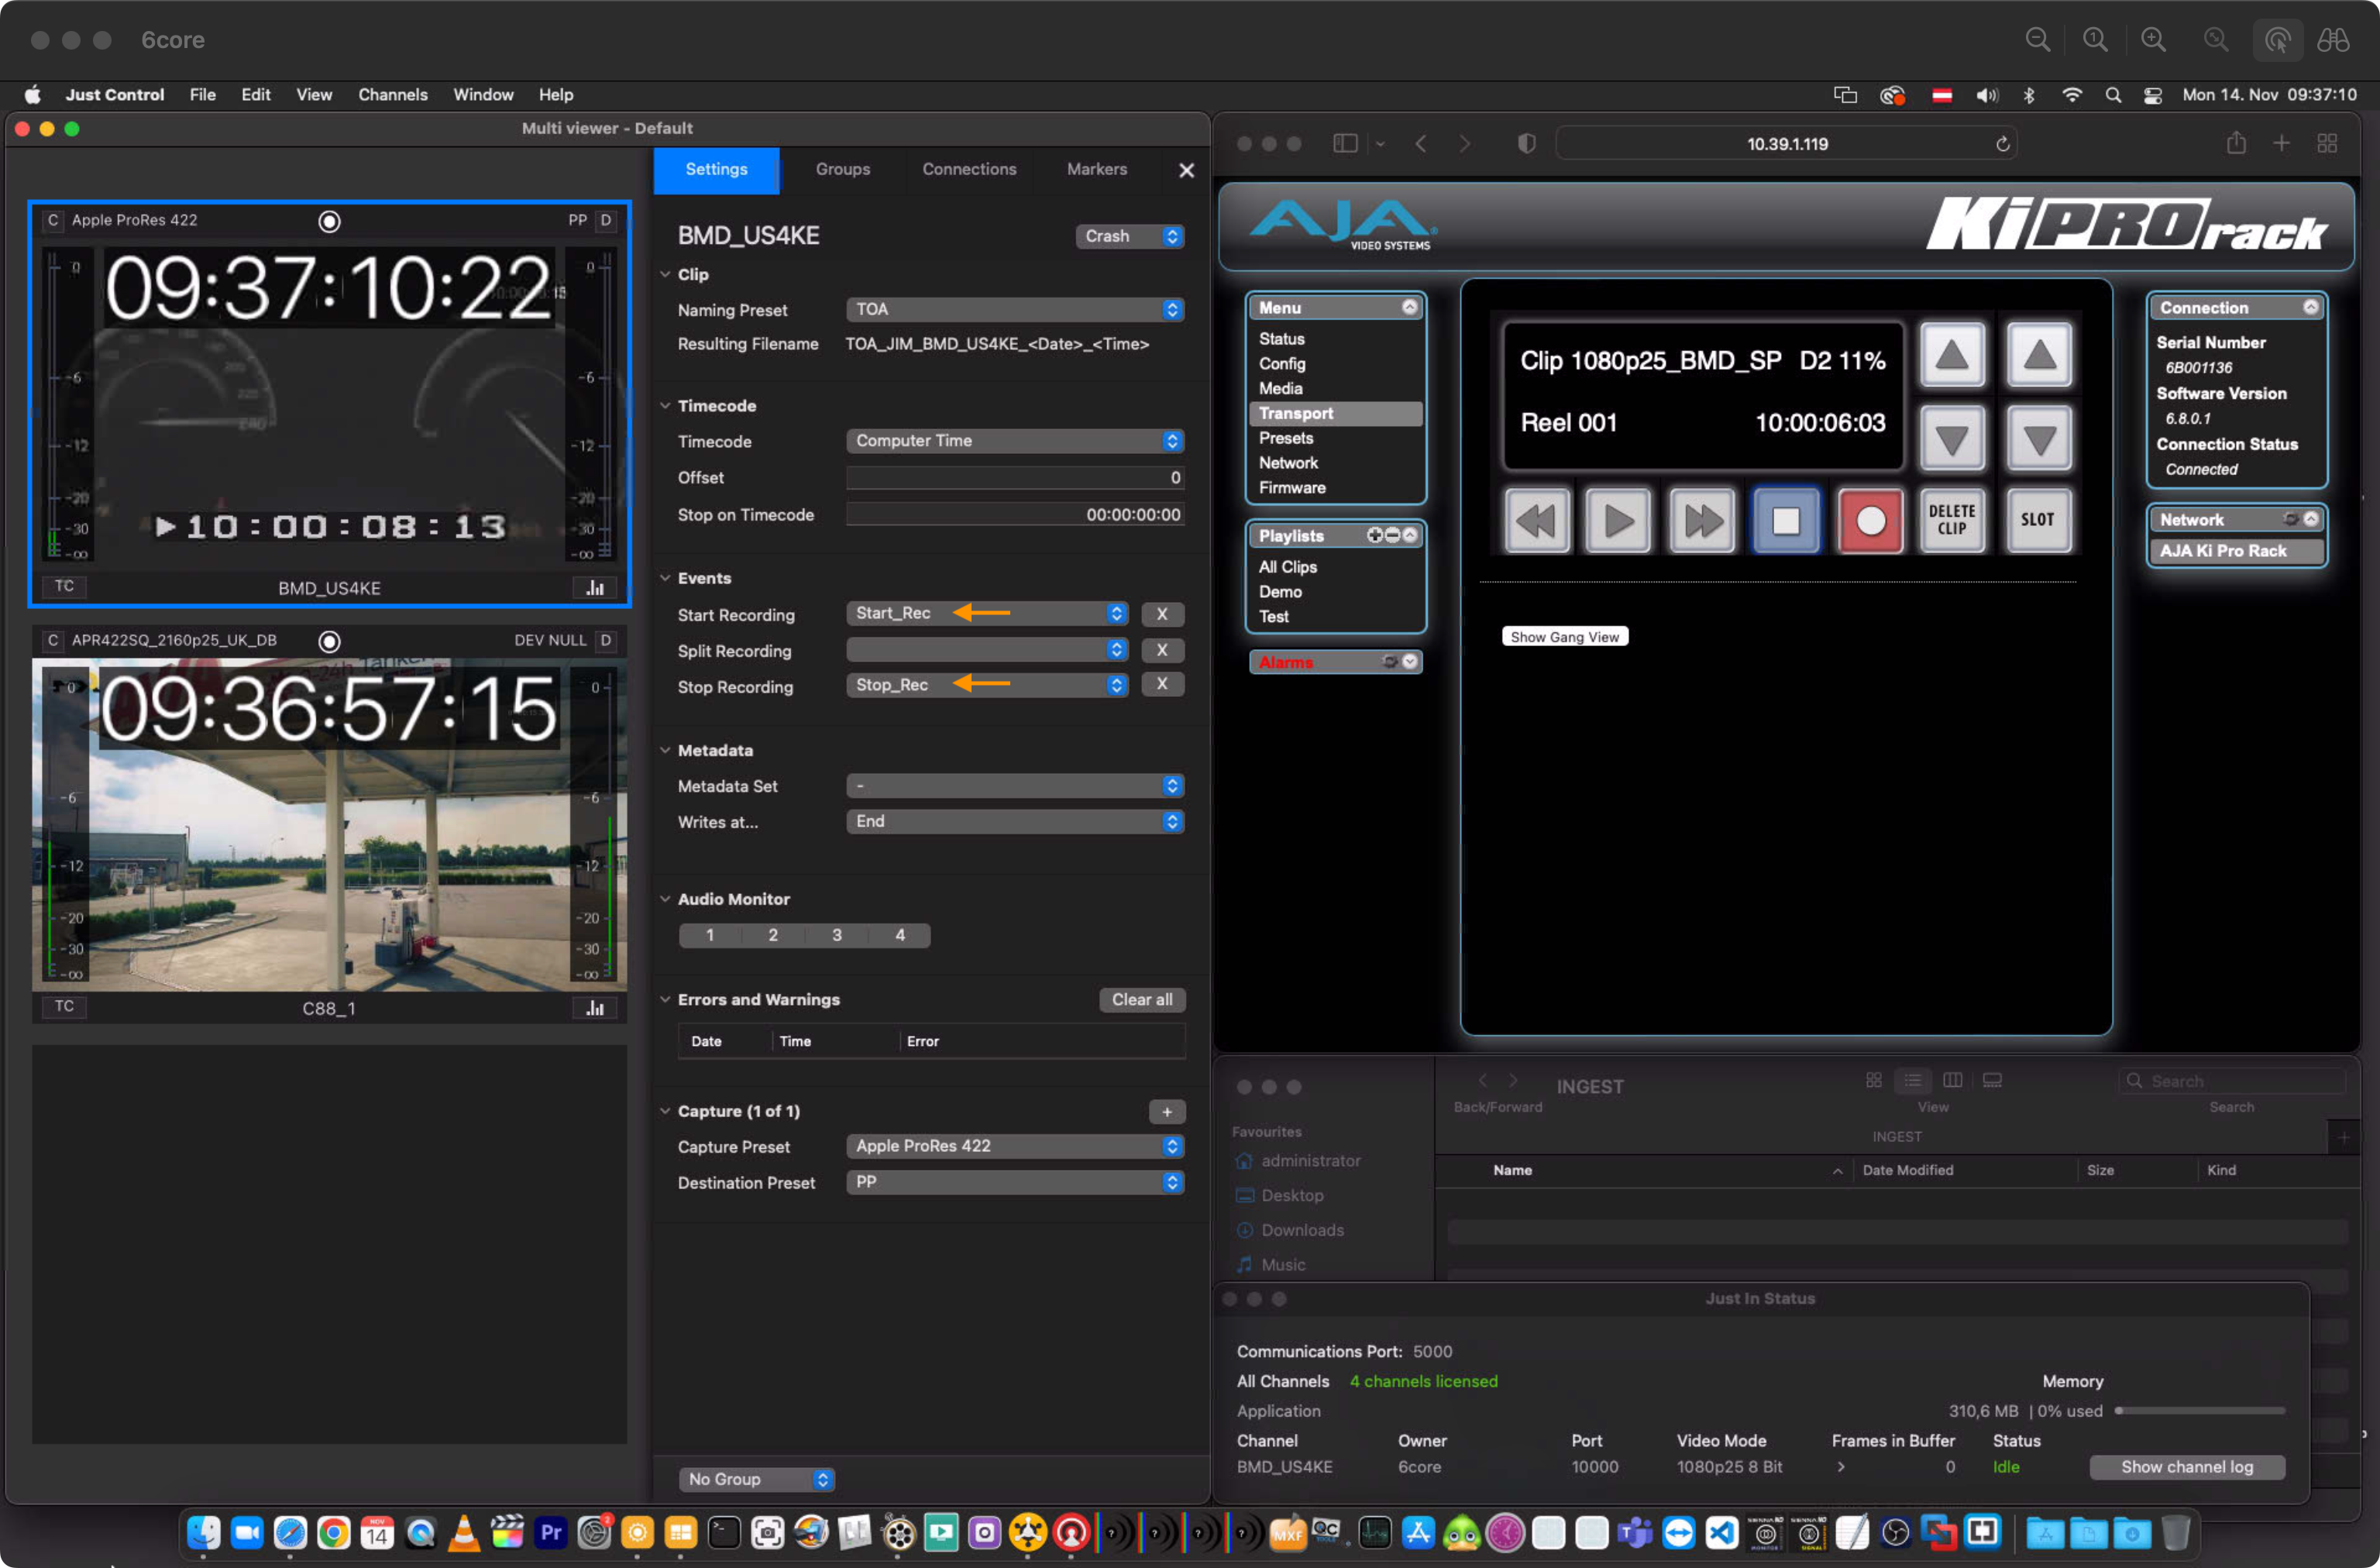Open the Naming Preset TOA dropdown
This screenshot has width=2380, height=1568.
pos(1015,310)
